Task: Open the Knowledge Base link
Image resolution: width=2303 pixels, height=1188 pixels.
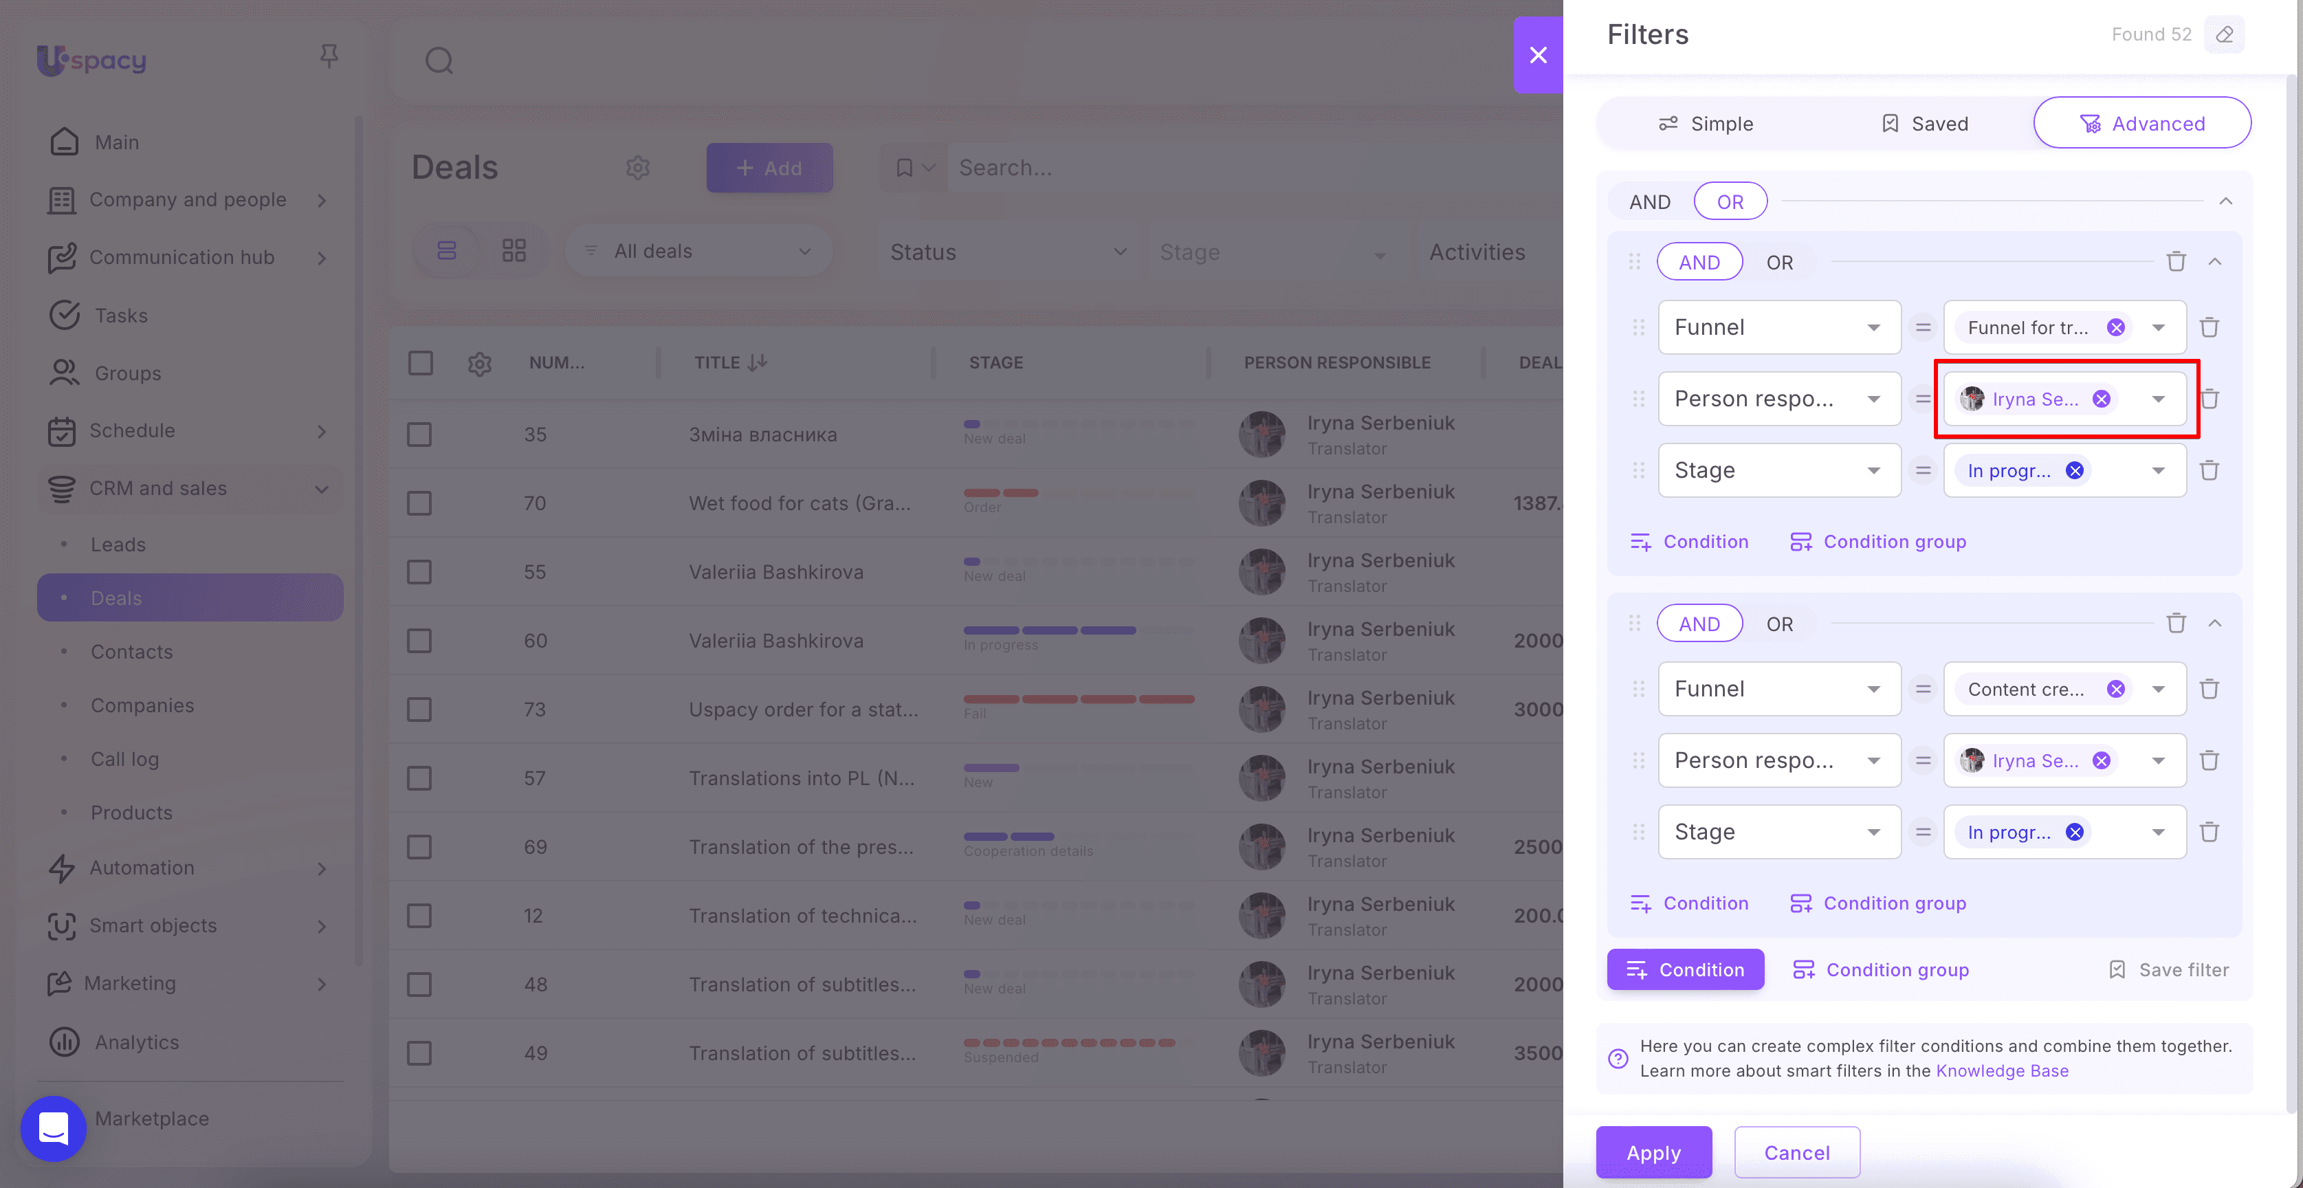Action: tap(2002, 1071)
